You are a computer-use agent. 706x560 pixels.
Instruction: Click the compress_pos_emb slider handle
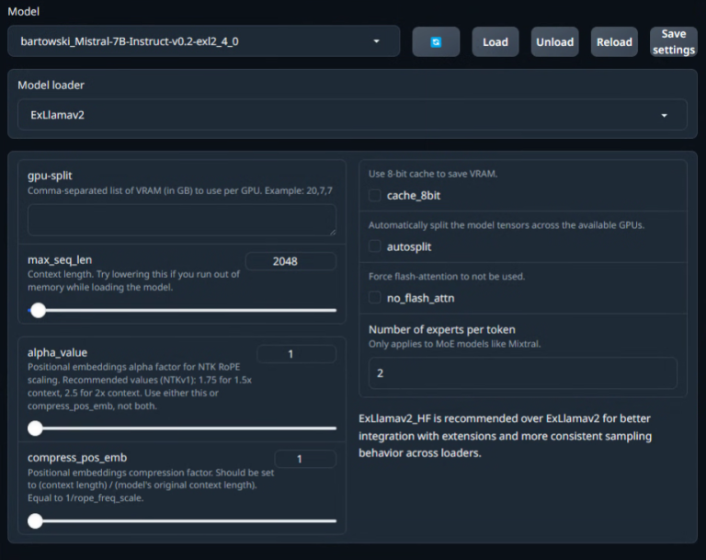(x=35, y=520)
